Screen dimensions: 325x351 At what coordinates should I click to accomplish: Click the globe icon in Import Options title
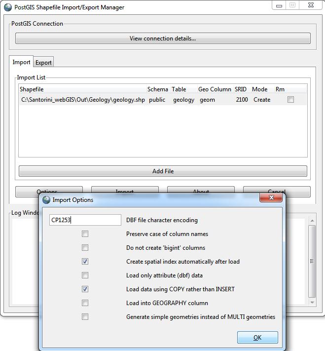46,199
